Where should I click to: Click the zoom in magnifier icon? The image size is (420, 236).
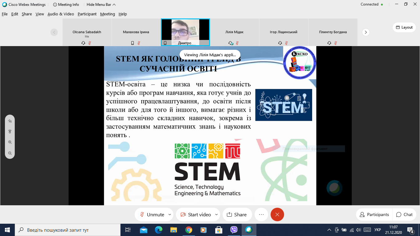coord(10,142)
